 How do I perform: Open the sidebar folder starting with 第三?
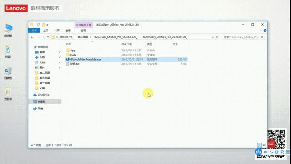(45, 78)
